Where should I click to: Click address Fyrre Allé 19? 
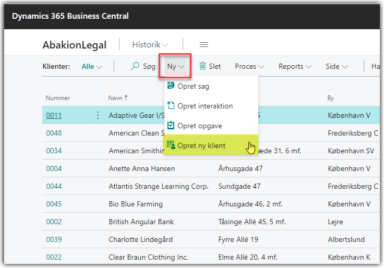(238, 239)
